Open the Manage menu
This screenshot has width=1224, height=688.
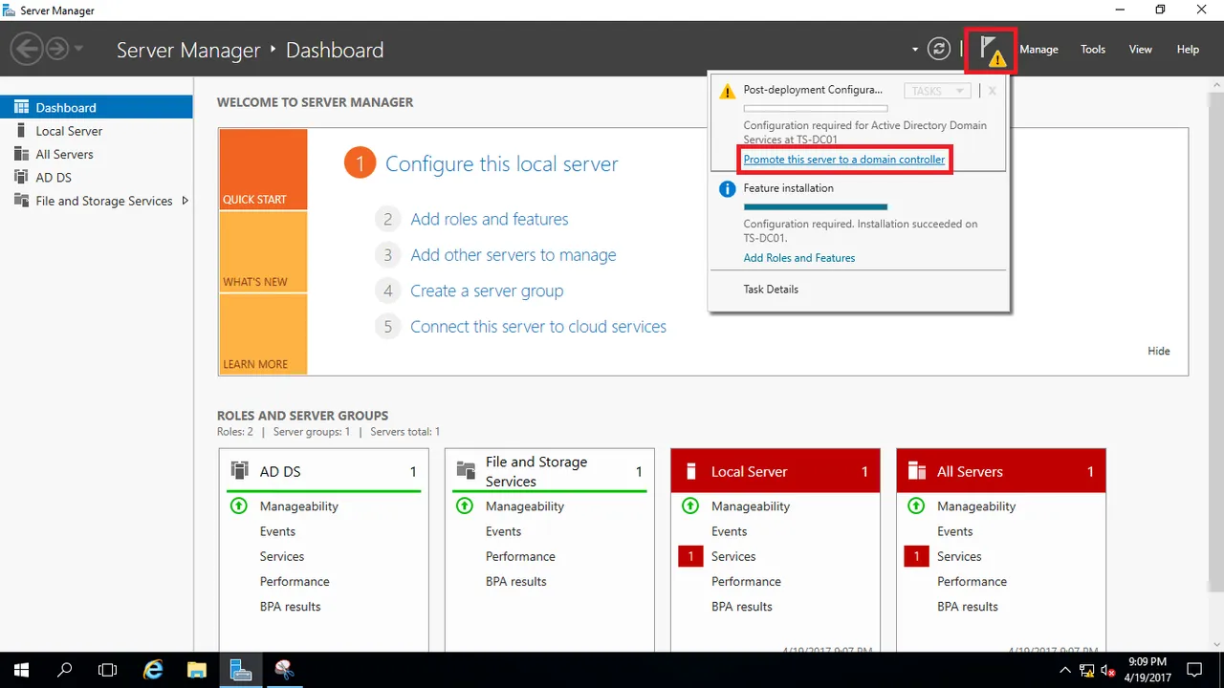point(1038,50)
